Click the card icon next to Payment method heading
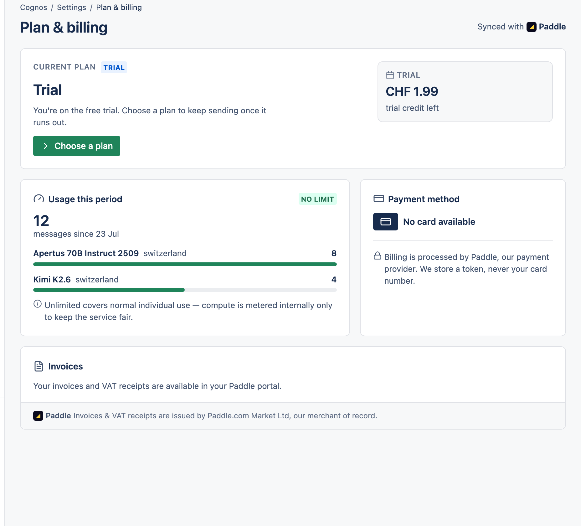This screenshot has width=581, height=526. pos(378,199)
